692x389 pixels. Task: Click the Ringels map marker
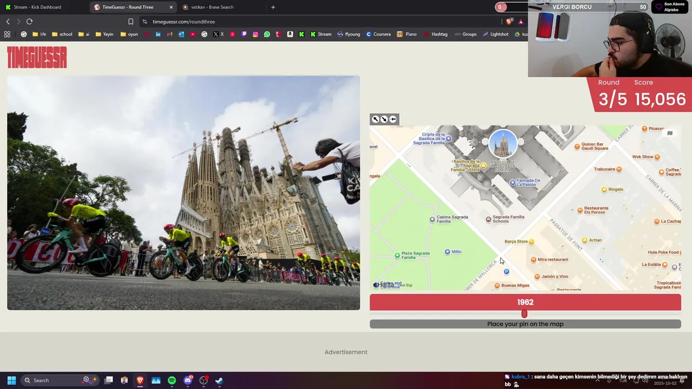[x=604, y=190]
